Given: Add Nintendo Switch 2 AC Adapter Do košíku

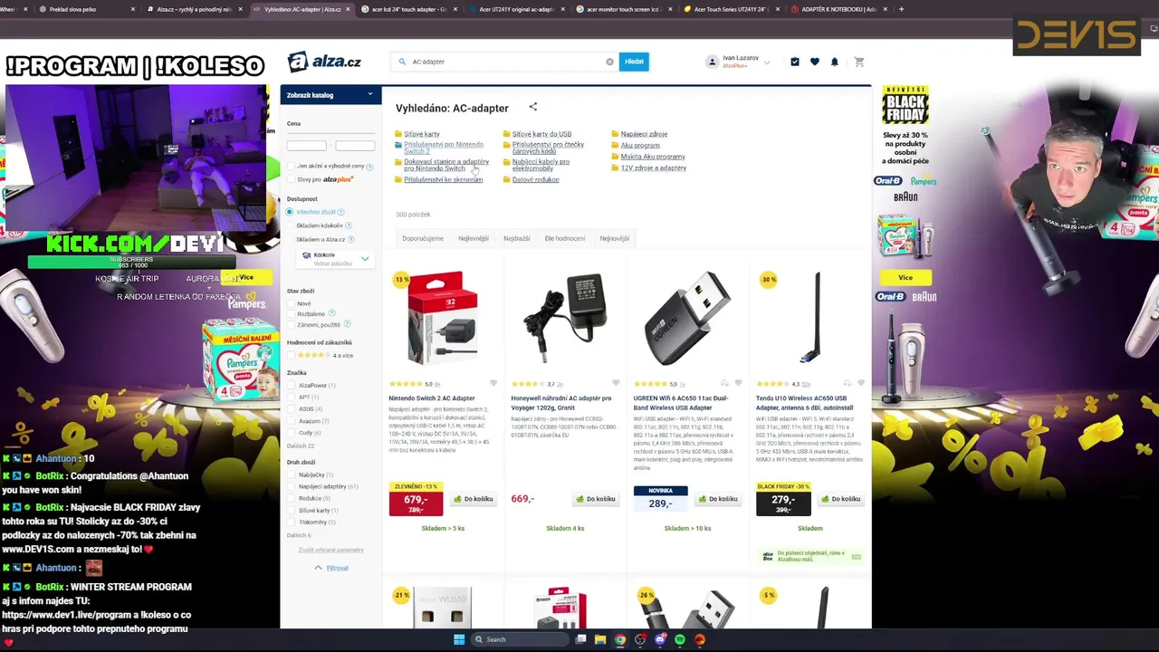Looking at the screenshot, I should (x=474, y=499).
